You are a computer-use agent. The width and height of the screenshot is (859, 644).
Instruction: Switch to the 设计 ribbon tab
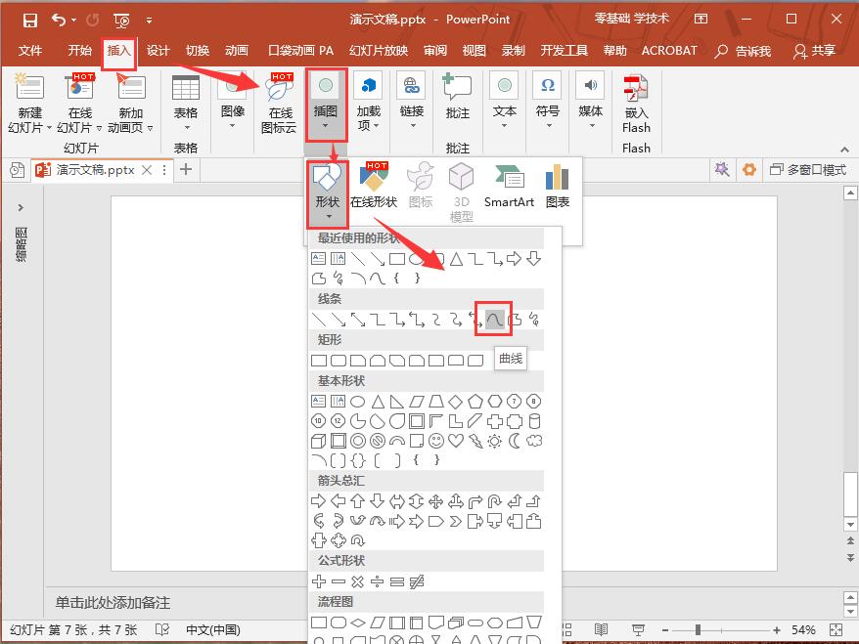click(x=158, y=51)
